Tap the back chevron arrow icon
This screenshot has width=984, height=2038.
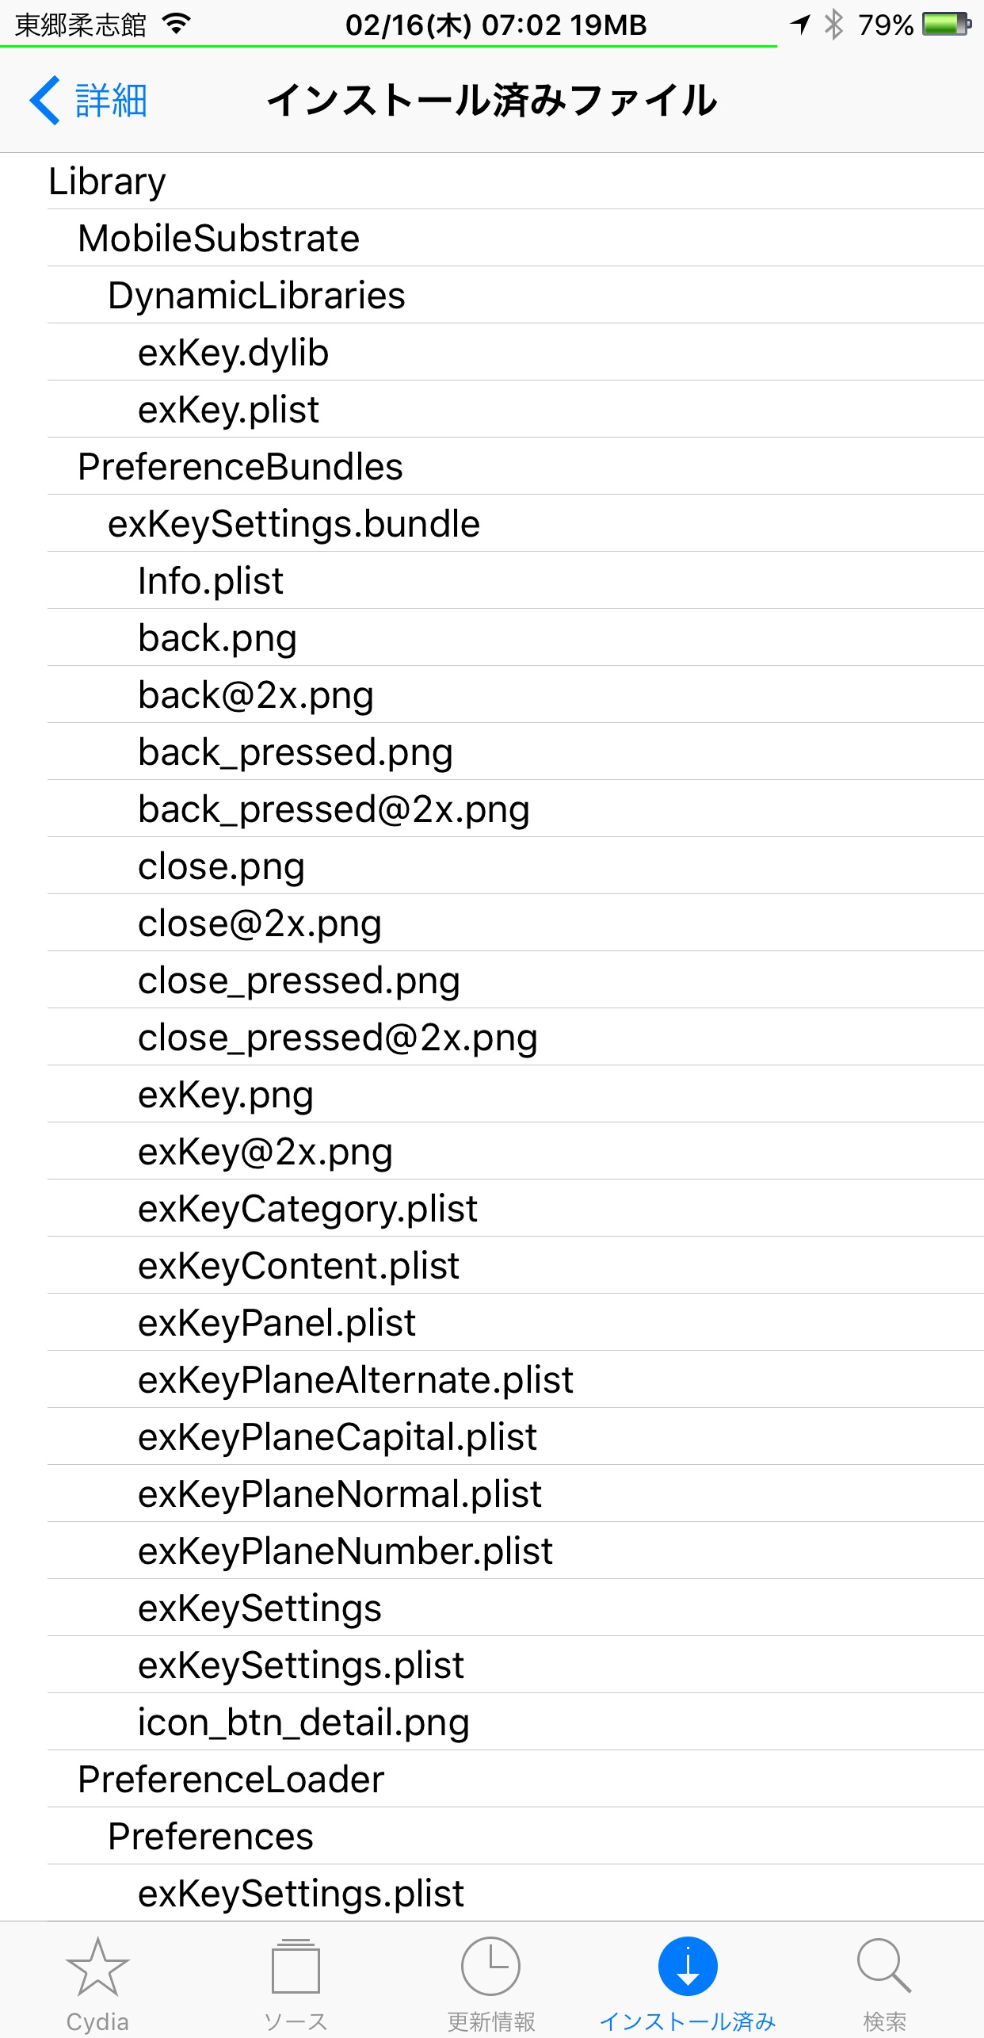click(45, 101)
